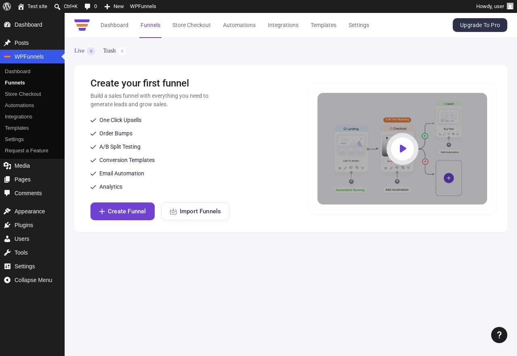Viewport: 517px width, 356px height.
Task: Open Dashboard in WordPress sidebar
Action: [32, 25]
